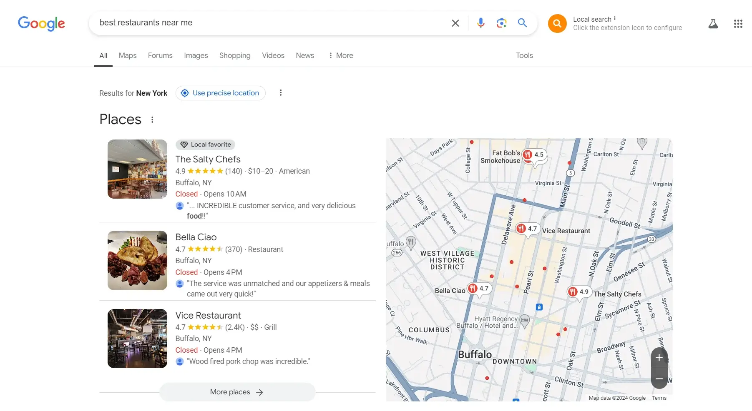The width and height of the screenshot is (752, 411).
Task: Clear the search query with X
Action: pyautogui.click(x=455, y=23)
